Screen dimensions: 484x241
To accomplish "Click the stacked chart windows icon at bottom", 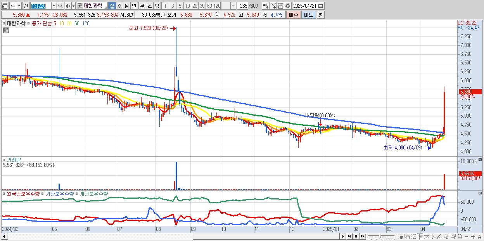I will [453, 236].
